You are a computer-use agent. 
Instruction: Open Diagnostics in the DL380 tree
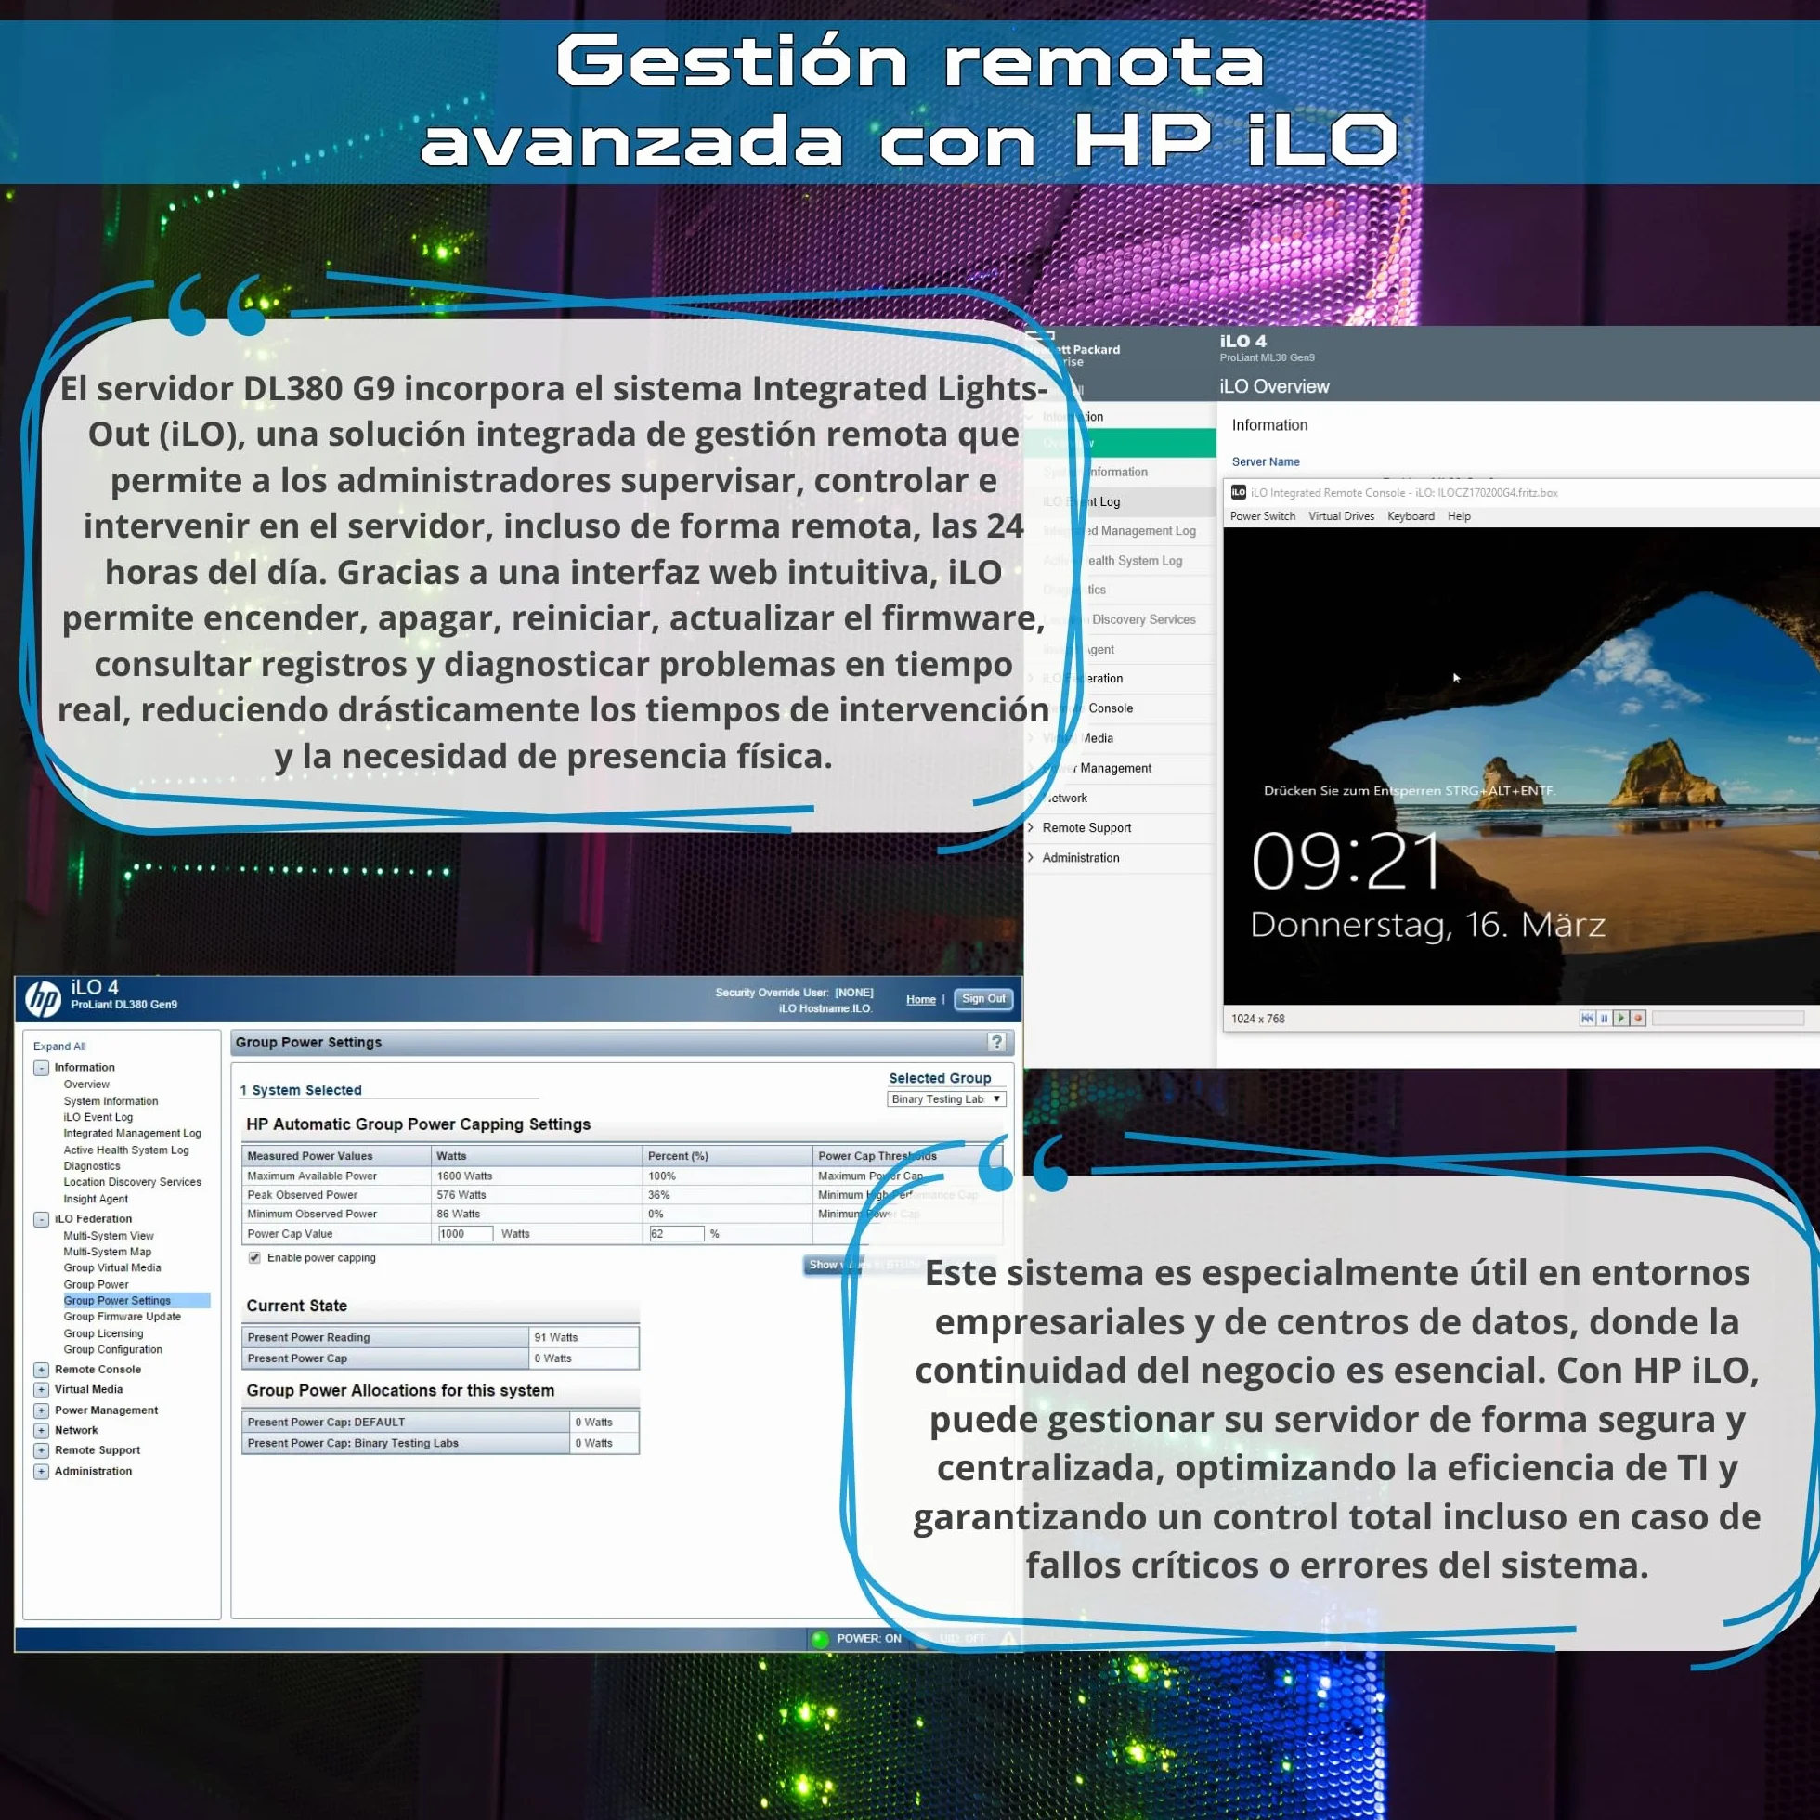click(x=92, y=1166)
